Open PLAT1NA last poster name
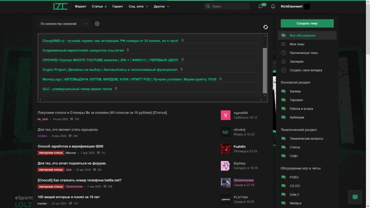This screenshot has width=370, height=208. [x=240, y=197]
